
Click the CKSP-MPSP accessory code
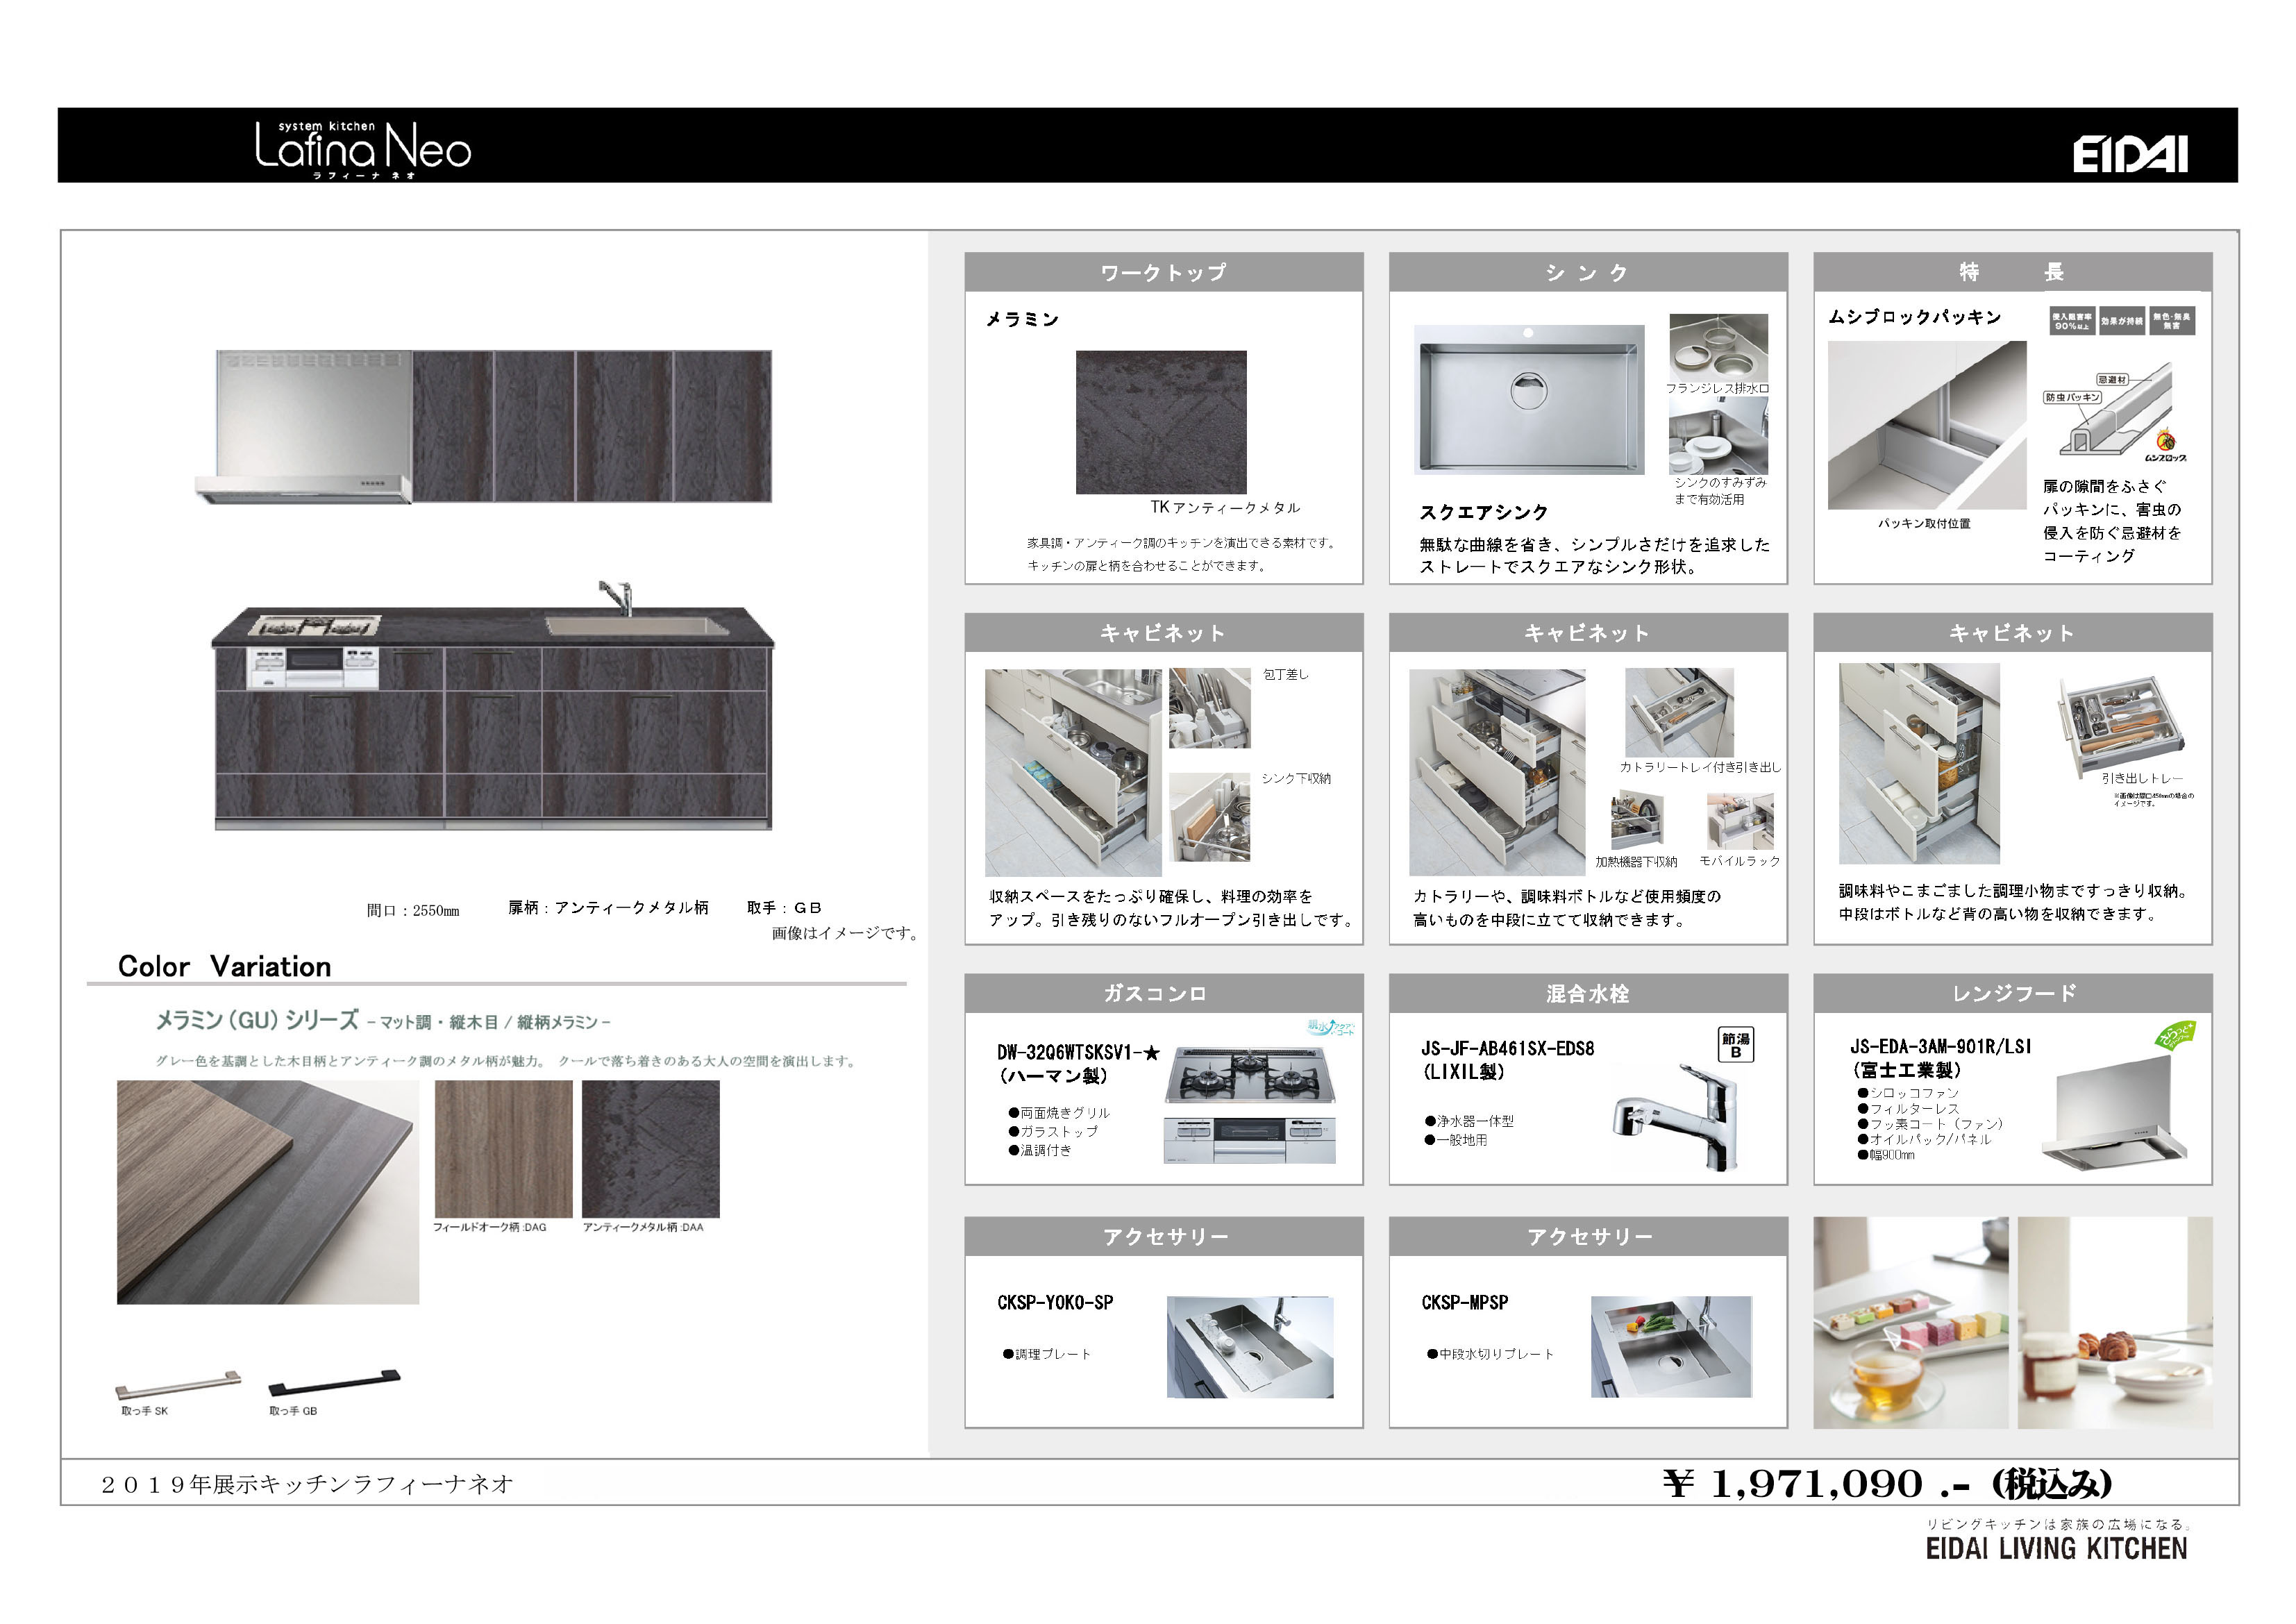pyautogui.click(x=1465, y=1302)
